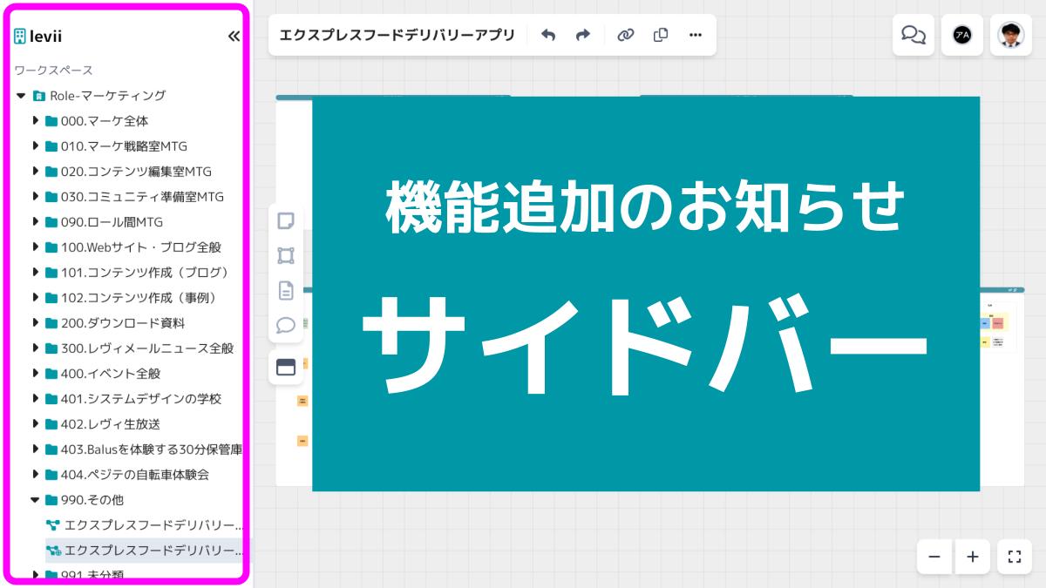Copy link to this board
This screenshot has height=588, width=1046.
tap(625, 35)
